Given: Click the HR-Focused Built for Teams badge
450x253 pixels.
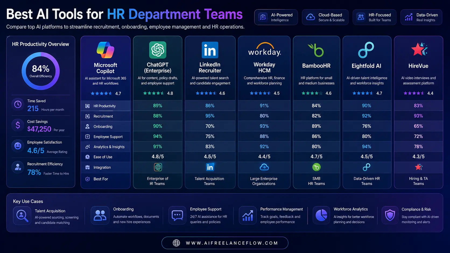Looking at the screenshot, I should [374, 17].
